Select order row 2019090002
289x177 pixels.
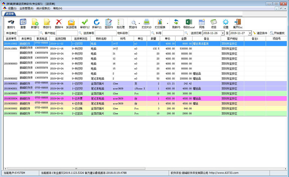pyautogui.click(x=145, y=78)
